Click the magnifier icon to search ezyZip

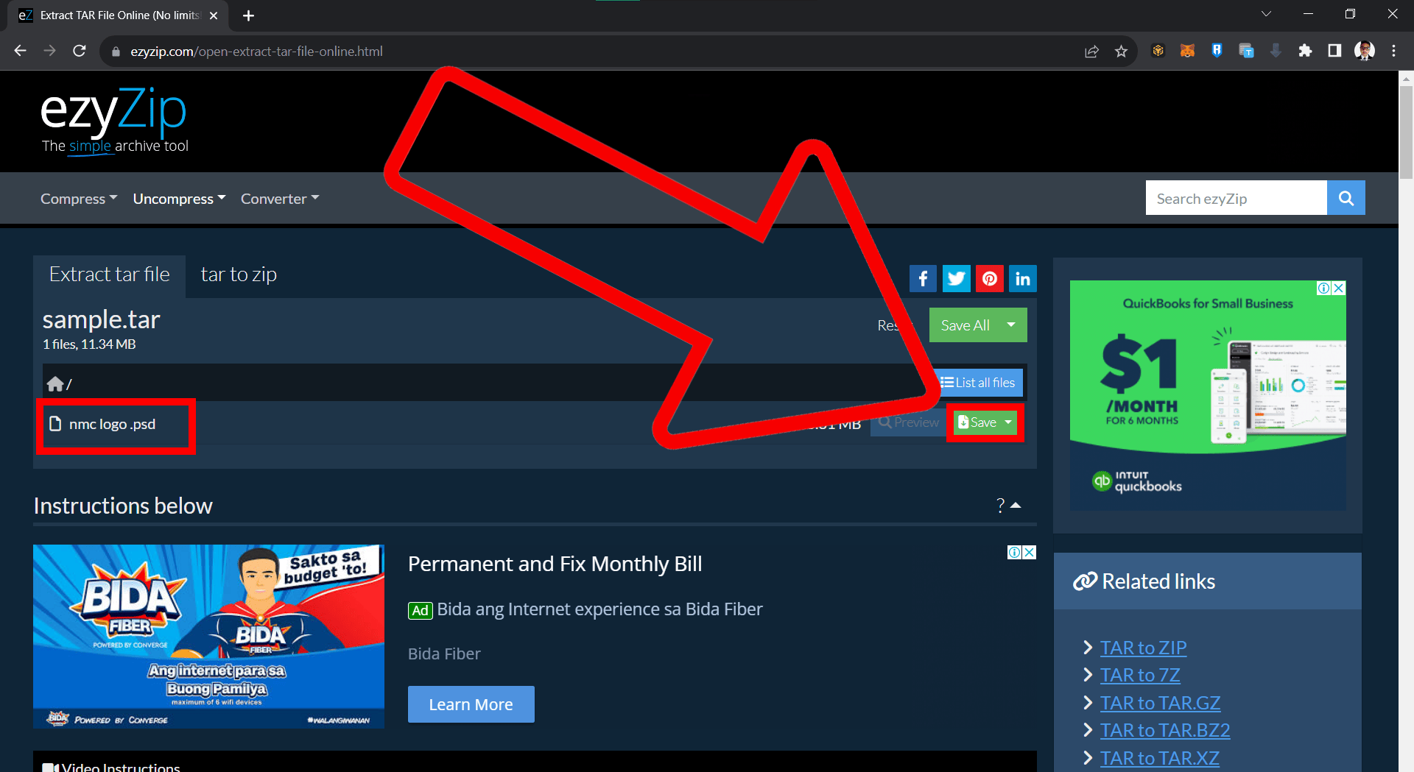pos(1346,197)
